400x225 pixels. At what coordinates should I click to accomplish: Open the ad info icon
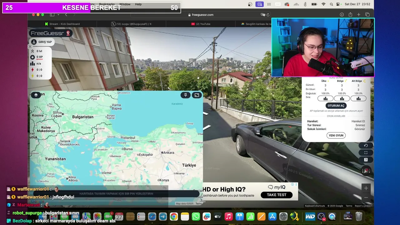(x=292, y=184)
